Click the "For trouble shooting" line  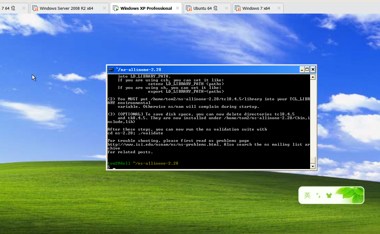pos(178,141)
